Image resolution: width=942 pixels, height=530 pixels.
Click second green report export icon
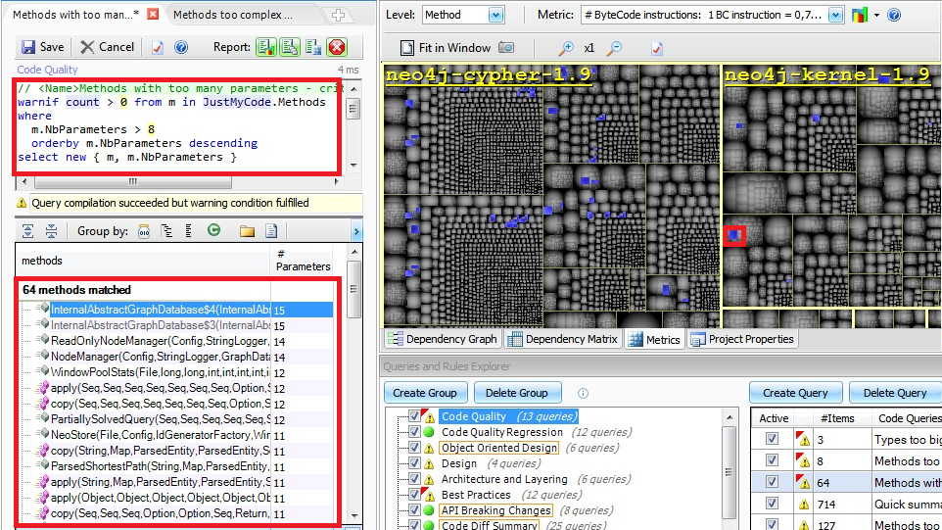tap(290, 47)
